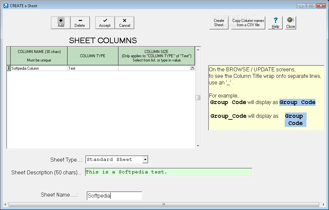
Task: Click the grid vertical scrollbar thumb
Action: point(198,97)
